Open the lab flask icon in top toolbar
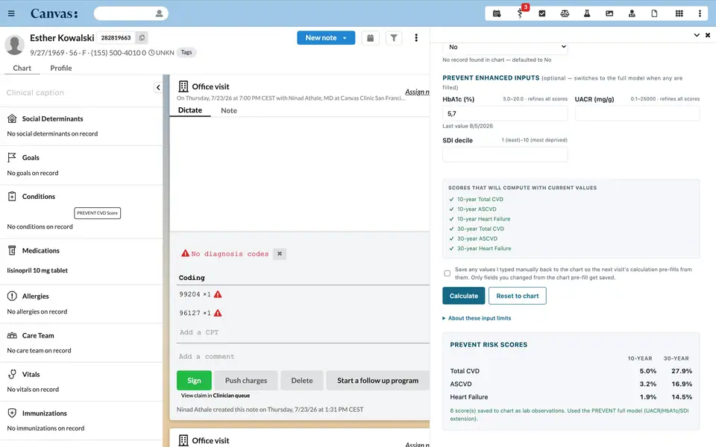 [587, 13]
